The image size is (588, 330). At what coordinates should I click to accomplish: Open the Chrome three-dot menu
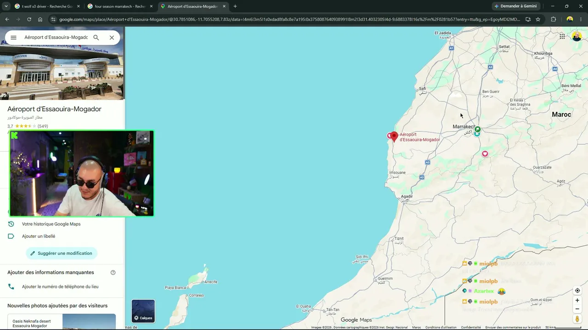click(581, 19)
